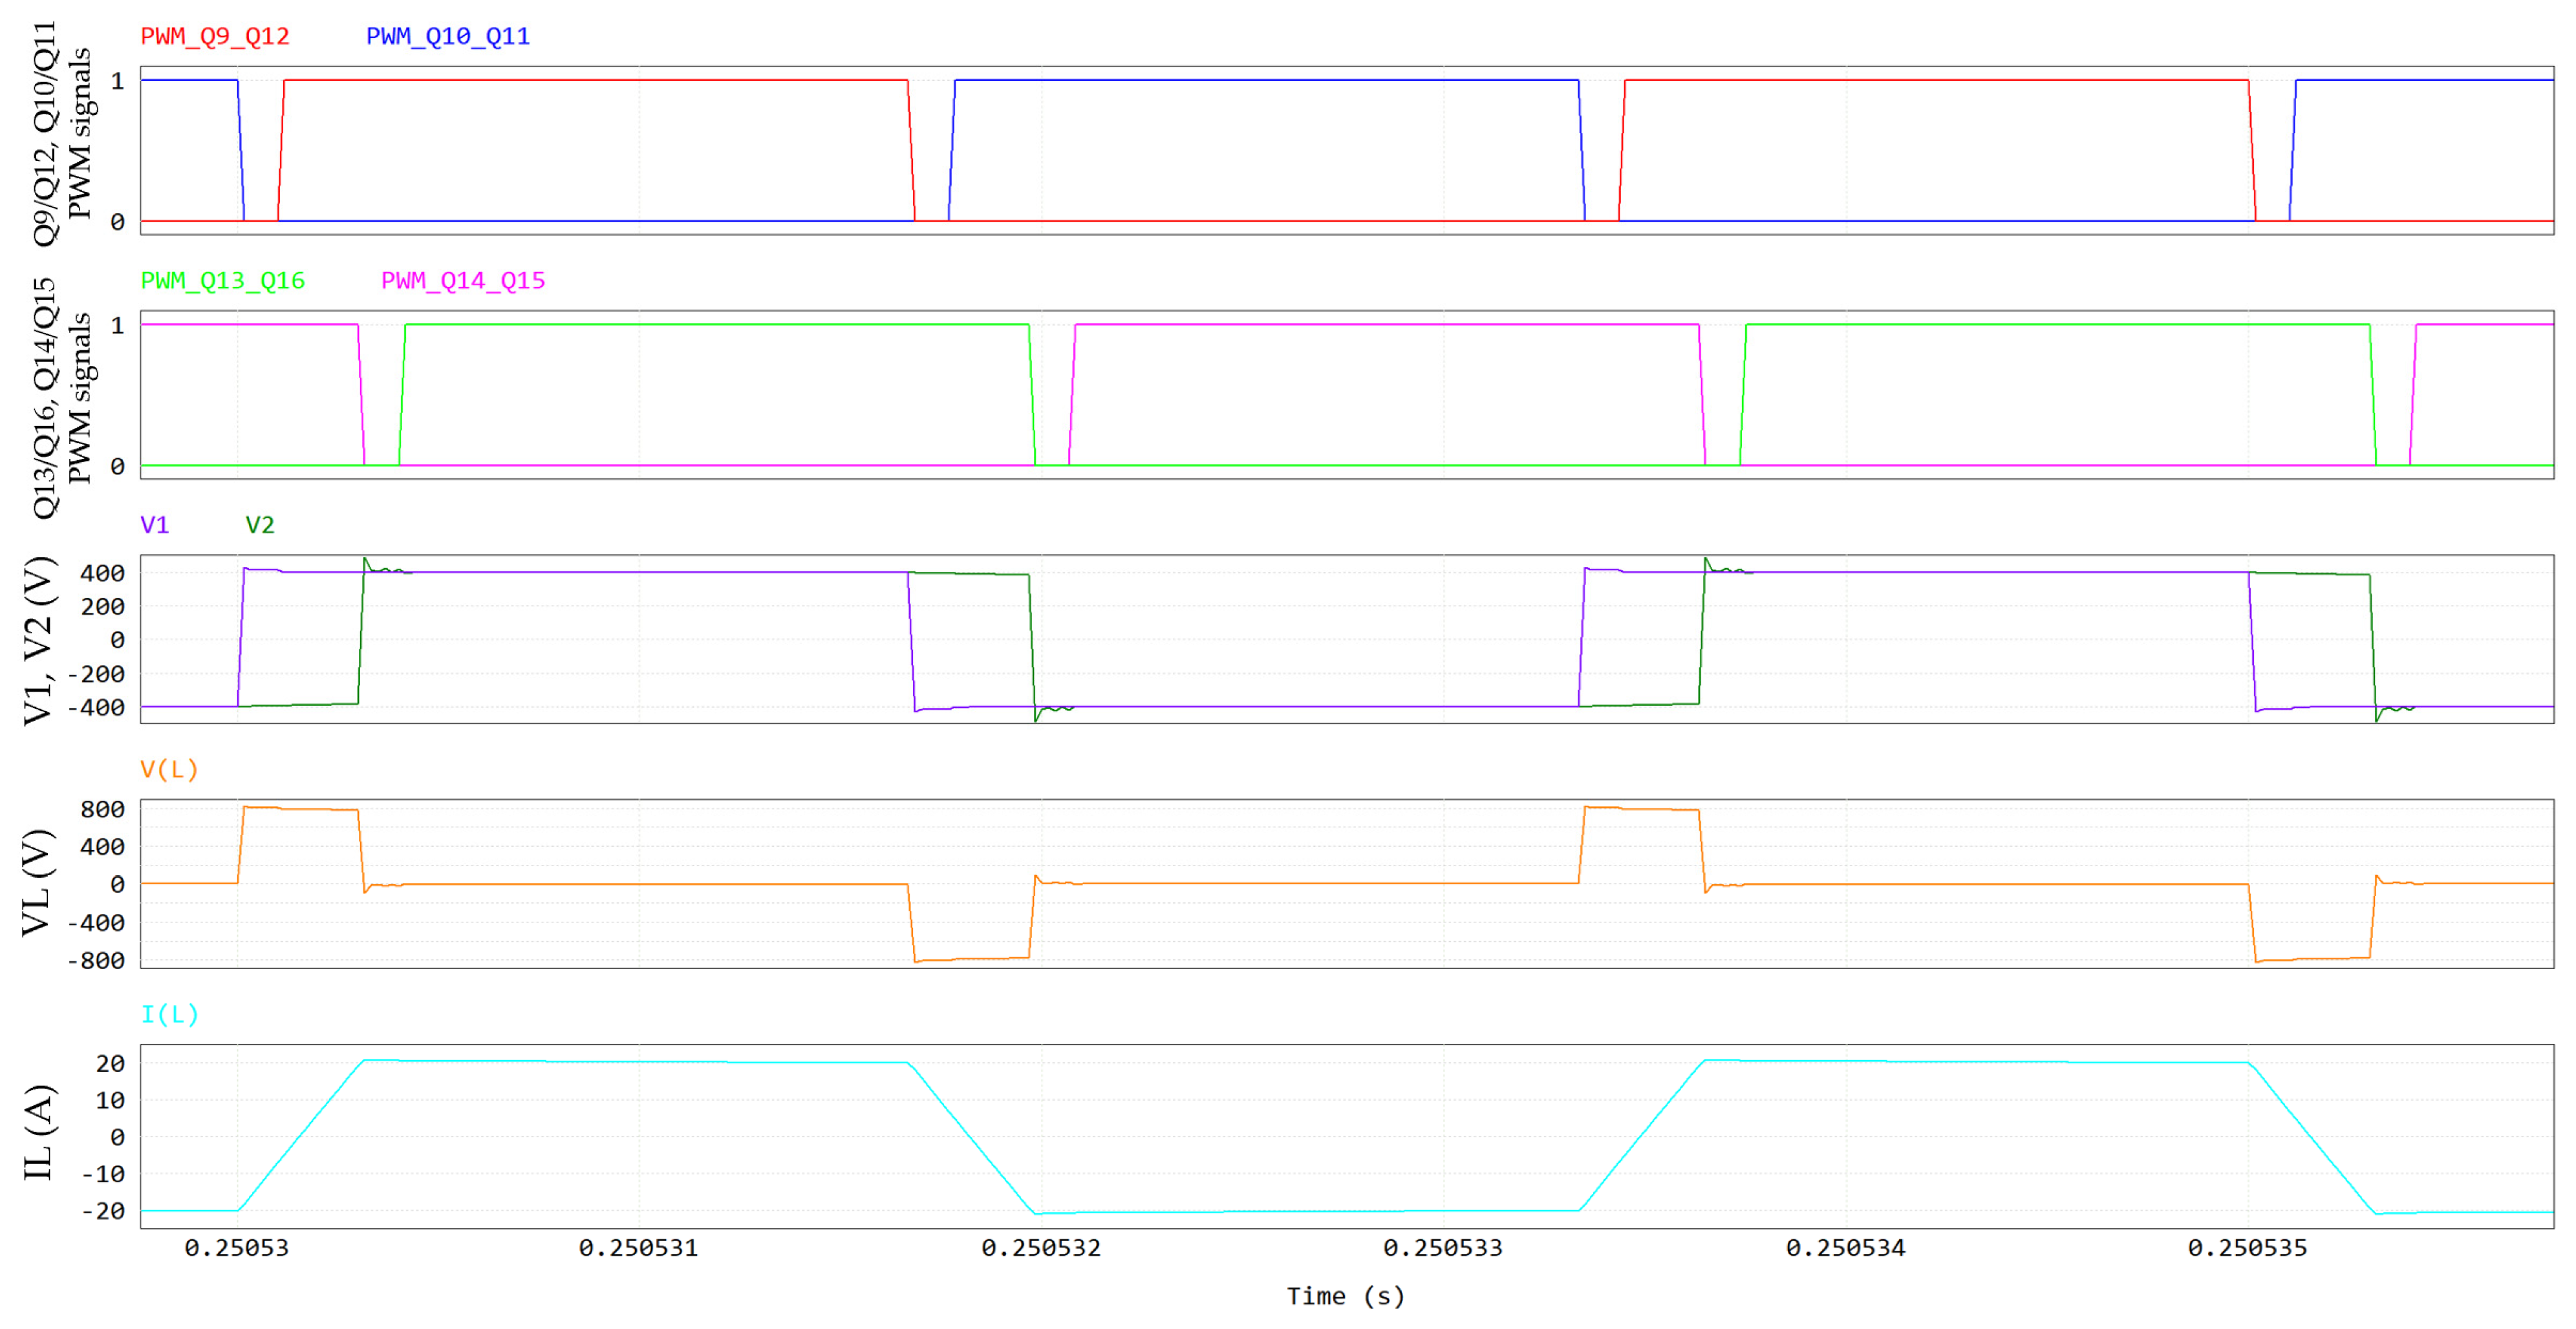Click time tick label 0.250533
Screen dimensions: 2576x1329
(1442, 1248)
